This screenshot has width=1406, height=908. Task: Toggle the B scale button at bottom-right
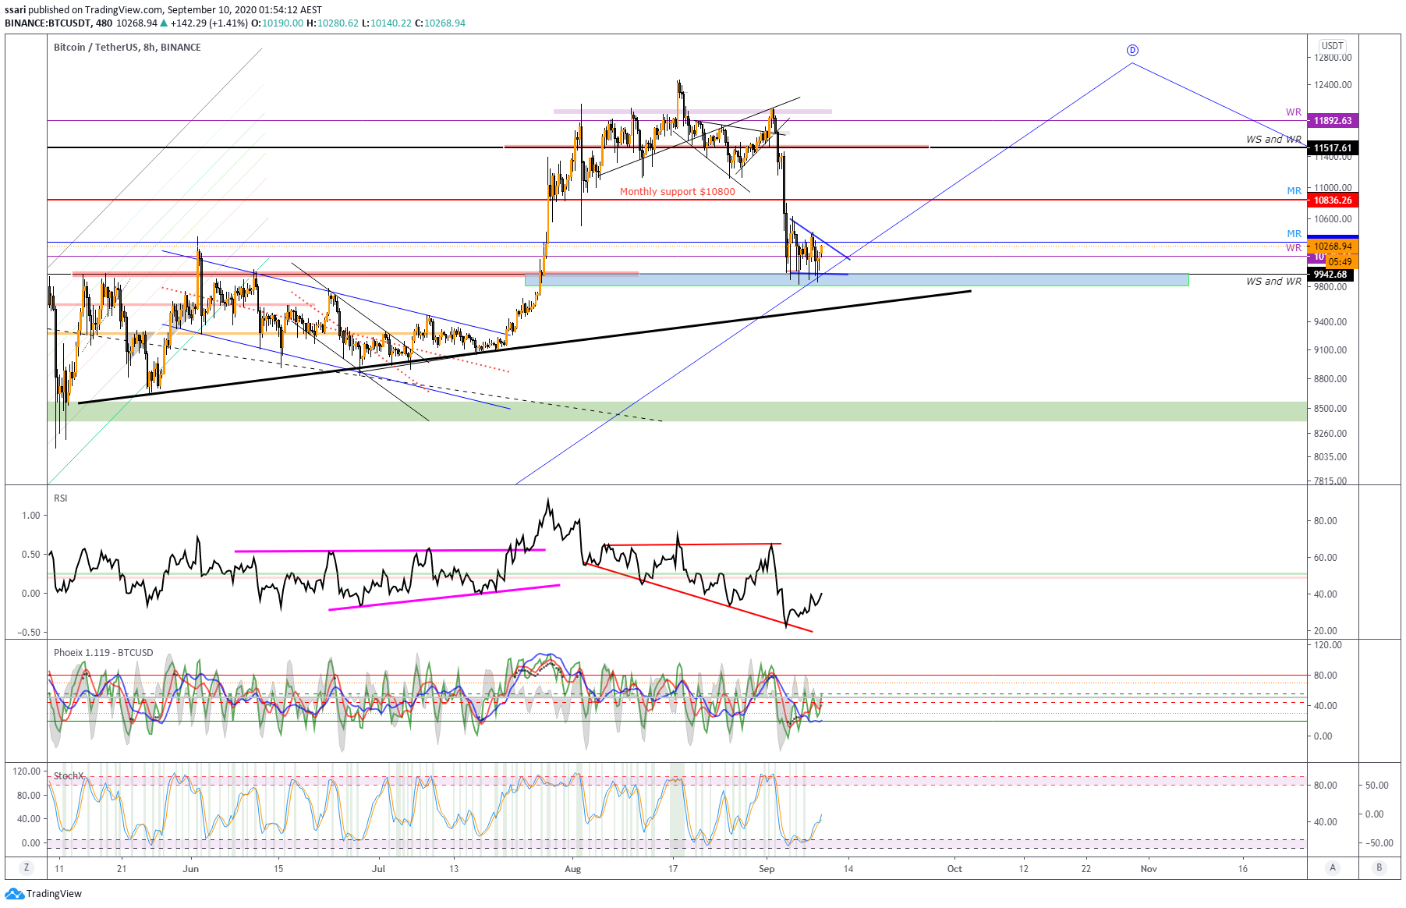[x=1379, y=867]
